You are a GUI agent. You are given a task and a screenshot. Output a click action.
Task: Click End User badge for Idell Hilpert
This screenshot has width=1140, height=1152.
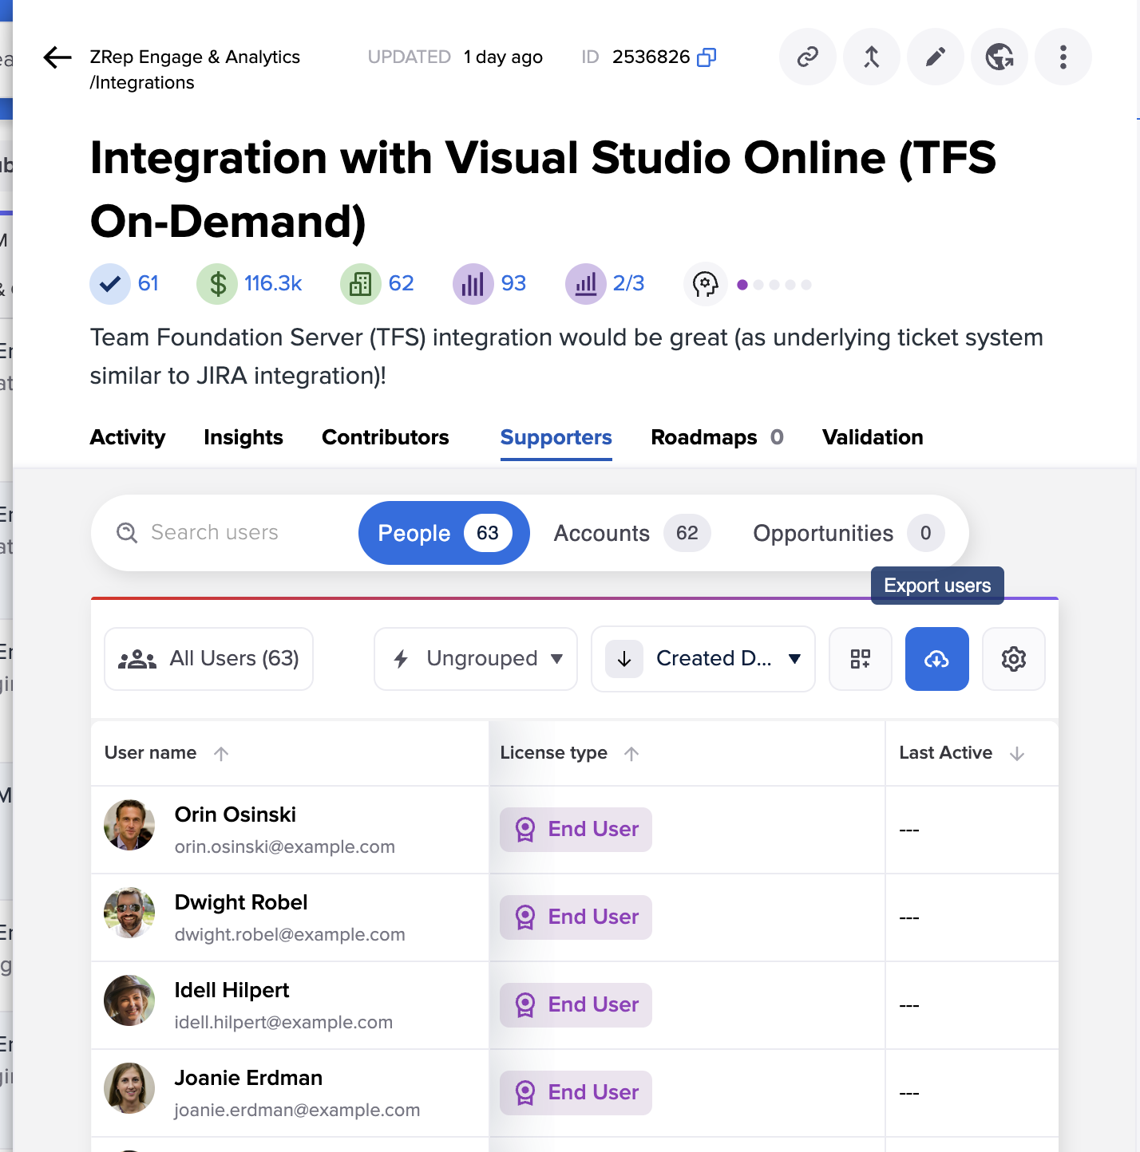coord(576,1005)
